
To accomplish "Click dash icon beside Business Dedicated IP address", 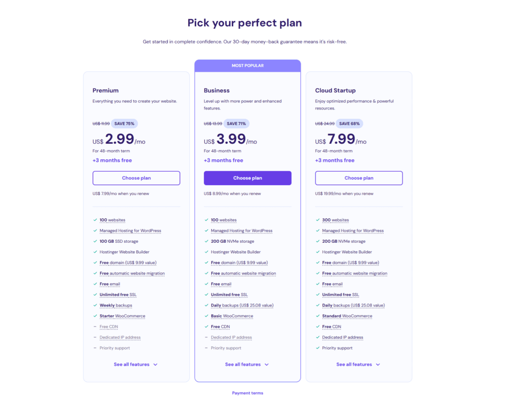I will click(x=206, y=337).
